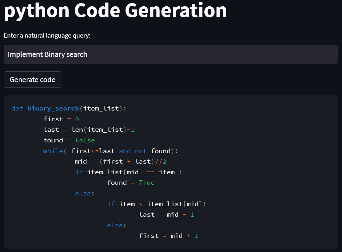
Task: Select the while loop condition line
Action: [x=110, y=151]
